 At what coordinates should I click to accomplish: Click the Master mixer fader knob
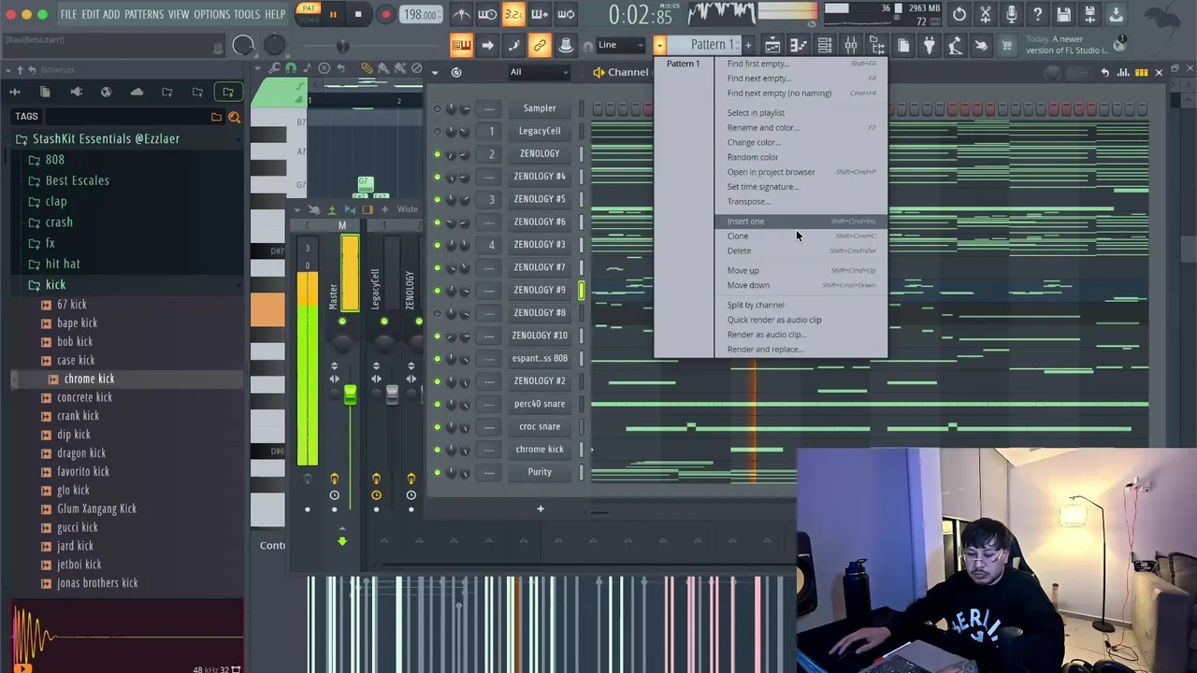coord(350,395)
